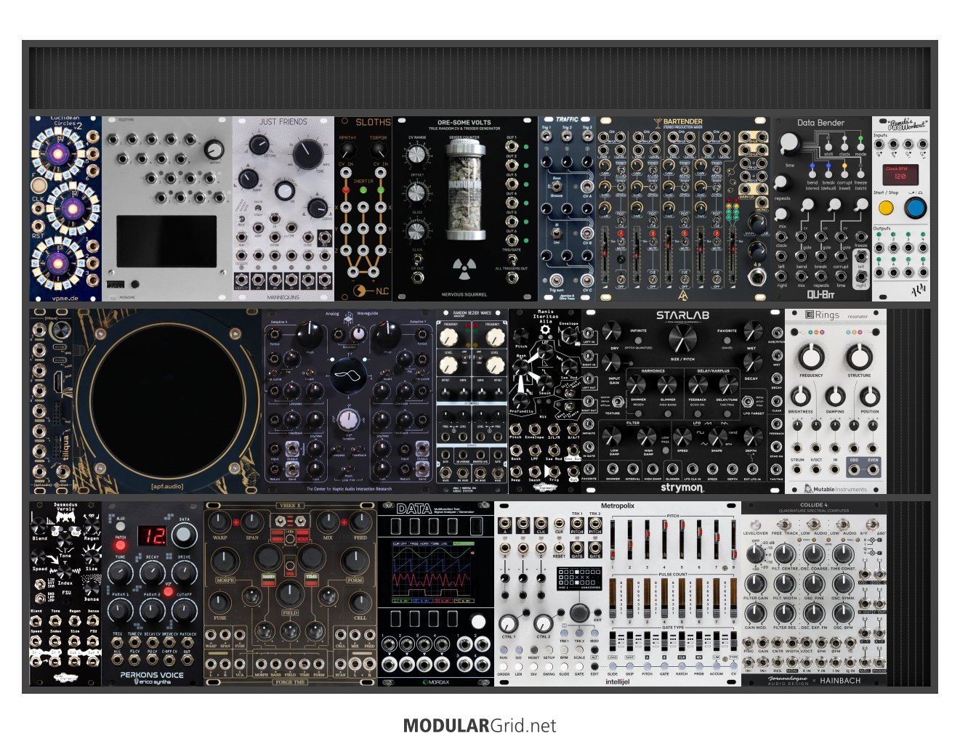
Task: Click the OFFSET knob on Ore-Some Volts
Action: pos(416,193)
